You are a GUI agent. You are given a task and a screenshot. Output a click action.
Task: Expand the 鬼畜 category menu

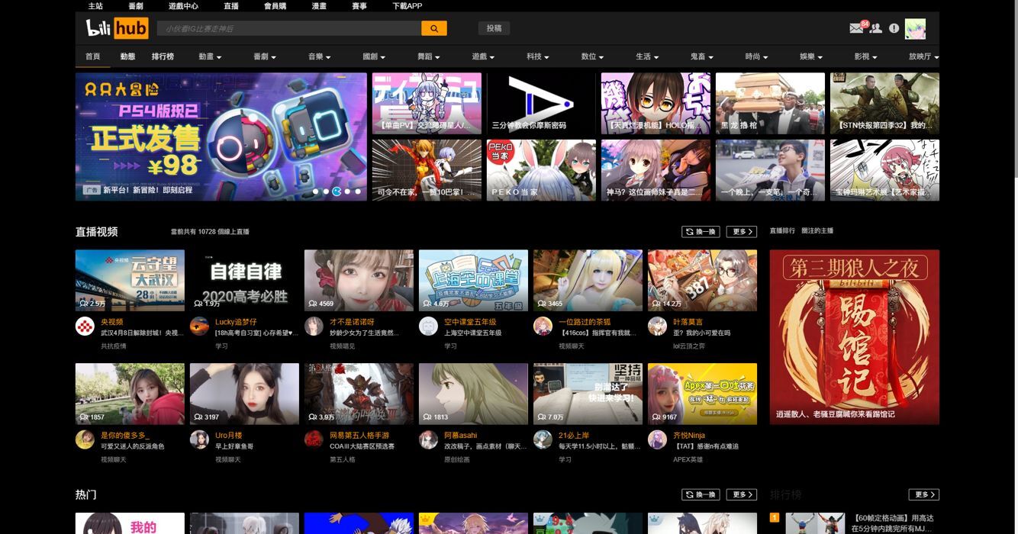pos(701,56)
